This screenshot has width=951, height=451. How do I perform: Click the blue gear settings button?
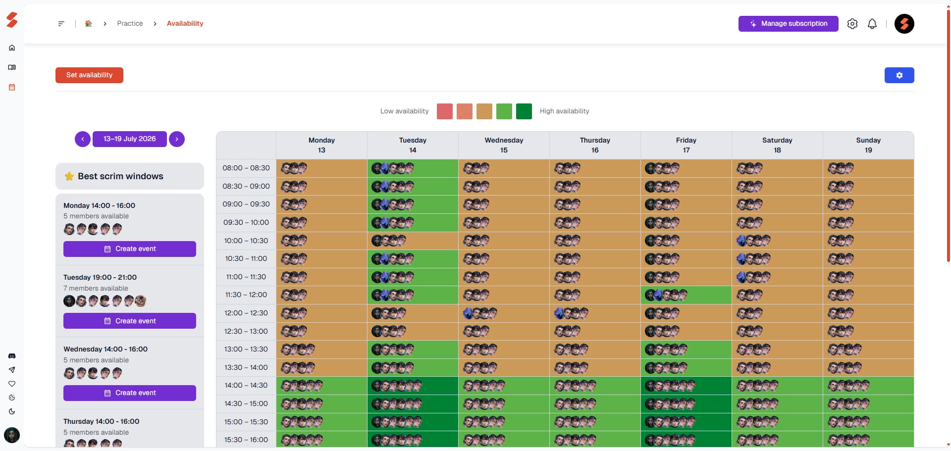[x=899, y=75]
